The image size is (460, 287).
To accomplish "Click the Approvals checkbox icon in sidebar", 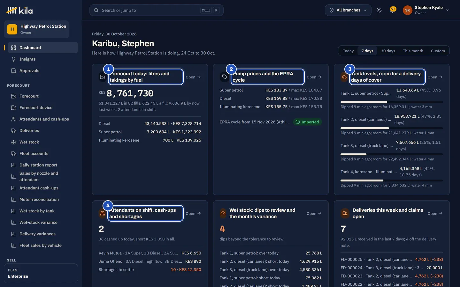I will point(13,70).
